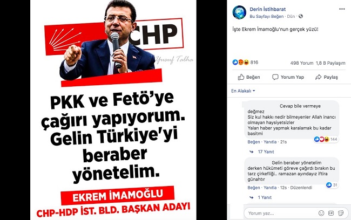
Task: Click the Paylaş share arrow icon
Action: pyautogui.click(x=318, y=77)
